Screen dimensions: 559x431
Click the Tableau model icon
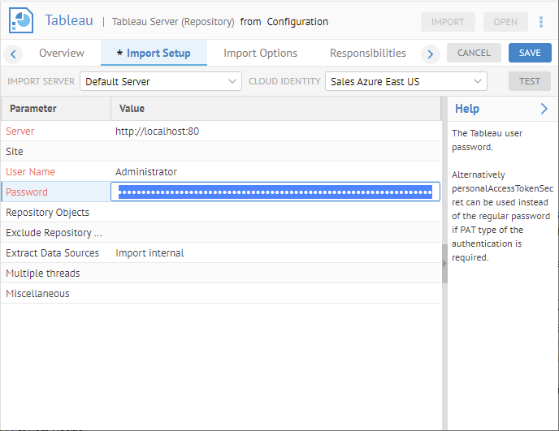click(21, 21)
